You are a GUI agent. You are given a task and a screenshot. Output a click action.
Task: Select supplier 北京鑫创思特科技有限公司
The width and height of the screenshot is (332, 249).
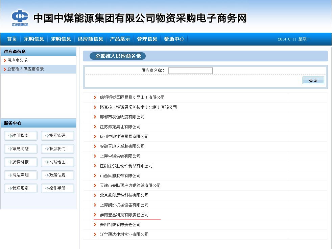[x=124, y=195]
